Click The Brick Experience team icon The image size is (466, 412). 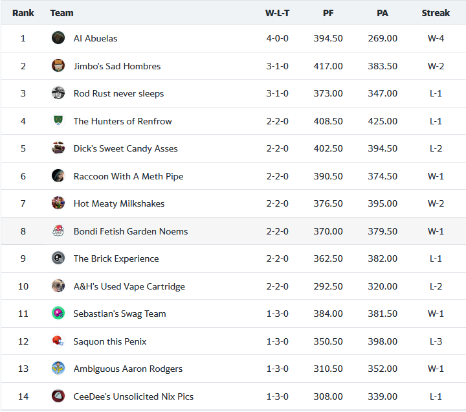point(58,258)
